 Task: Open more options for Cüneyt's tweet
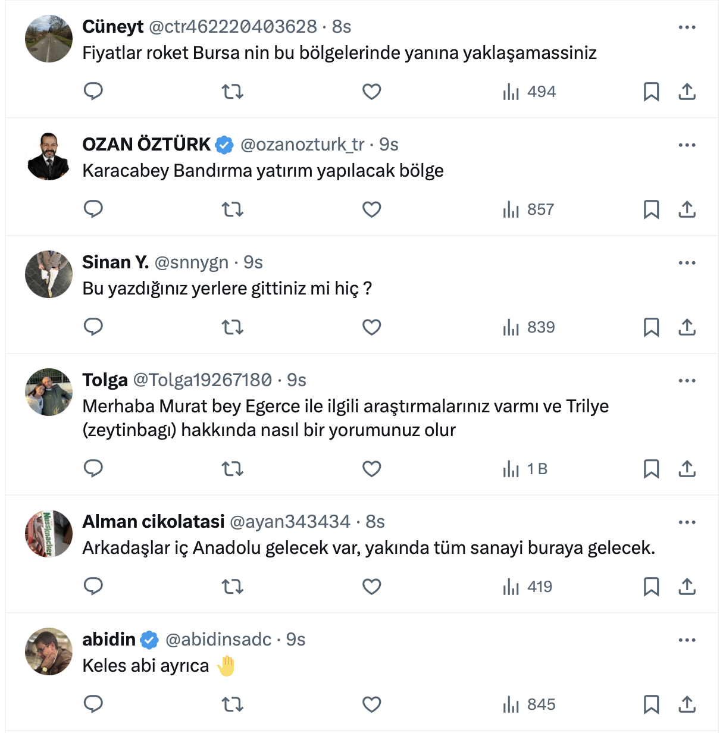[x=687, y=27]
